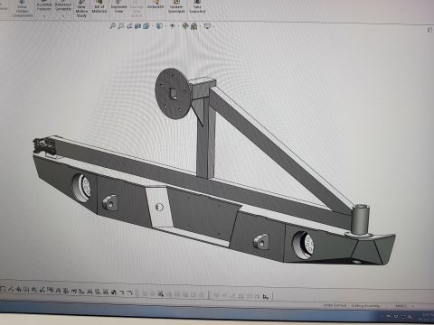Open the Section View tool
Screen dimensions: 434x325
[138, 26]
